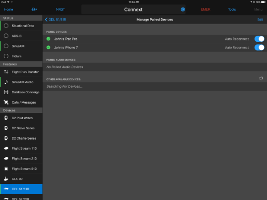Select John's iPad Pro paired device
The width and height of the screenshot is (267, 200).
pyautogui.click(x=65, y=39)
